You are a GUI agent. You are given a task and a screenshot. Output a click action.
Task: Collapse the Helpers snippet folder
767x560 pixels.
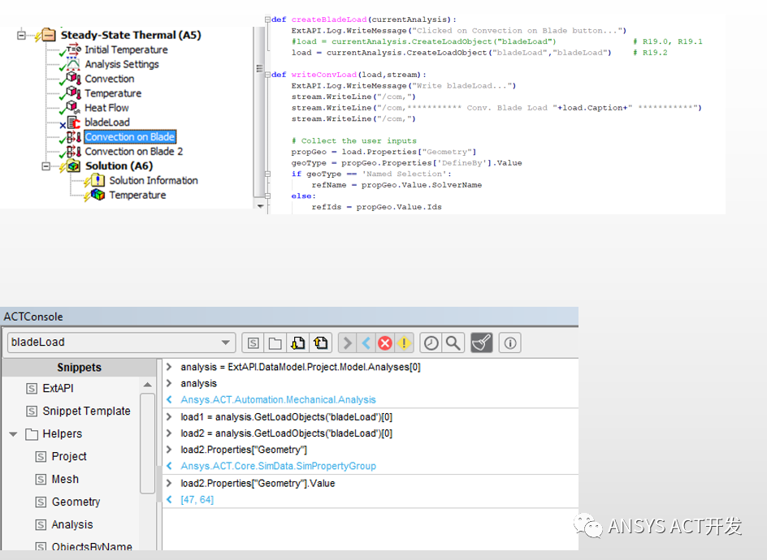coord(13,434)
